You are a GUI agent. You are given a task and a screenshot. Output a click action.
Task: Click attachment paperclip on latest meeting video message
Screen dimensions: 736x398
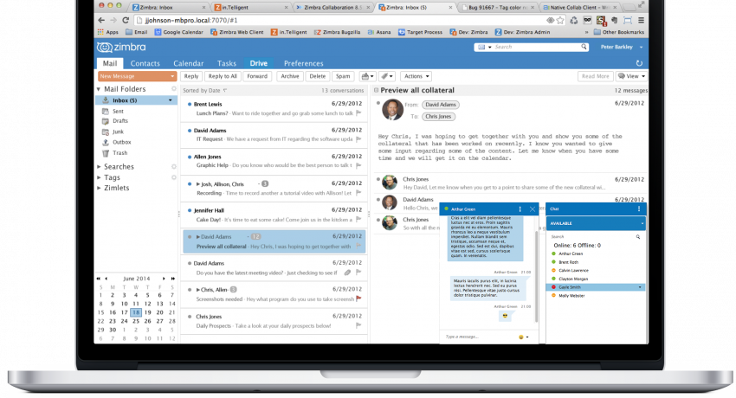point(347,273)
